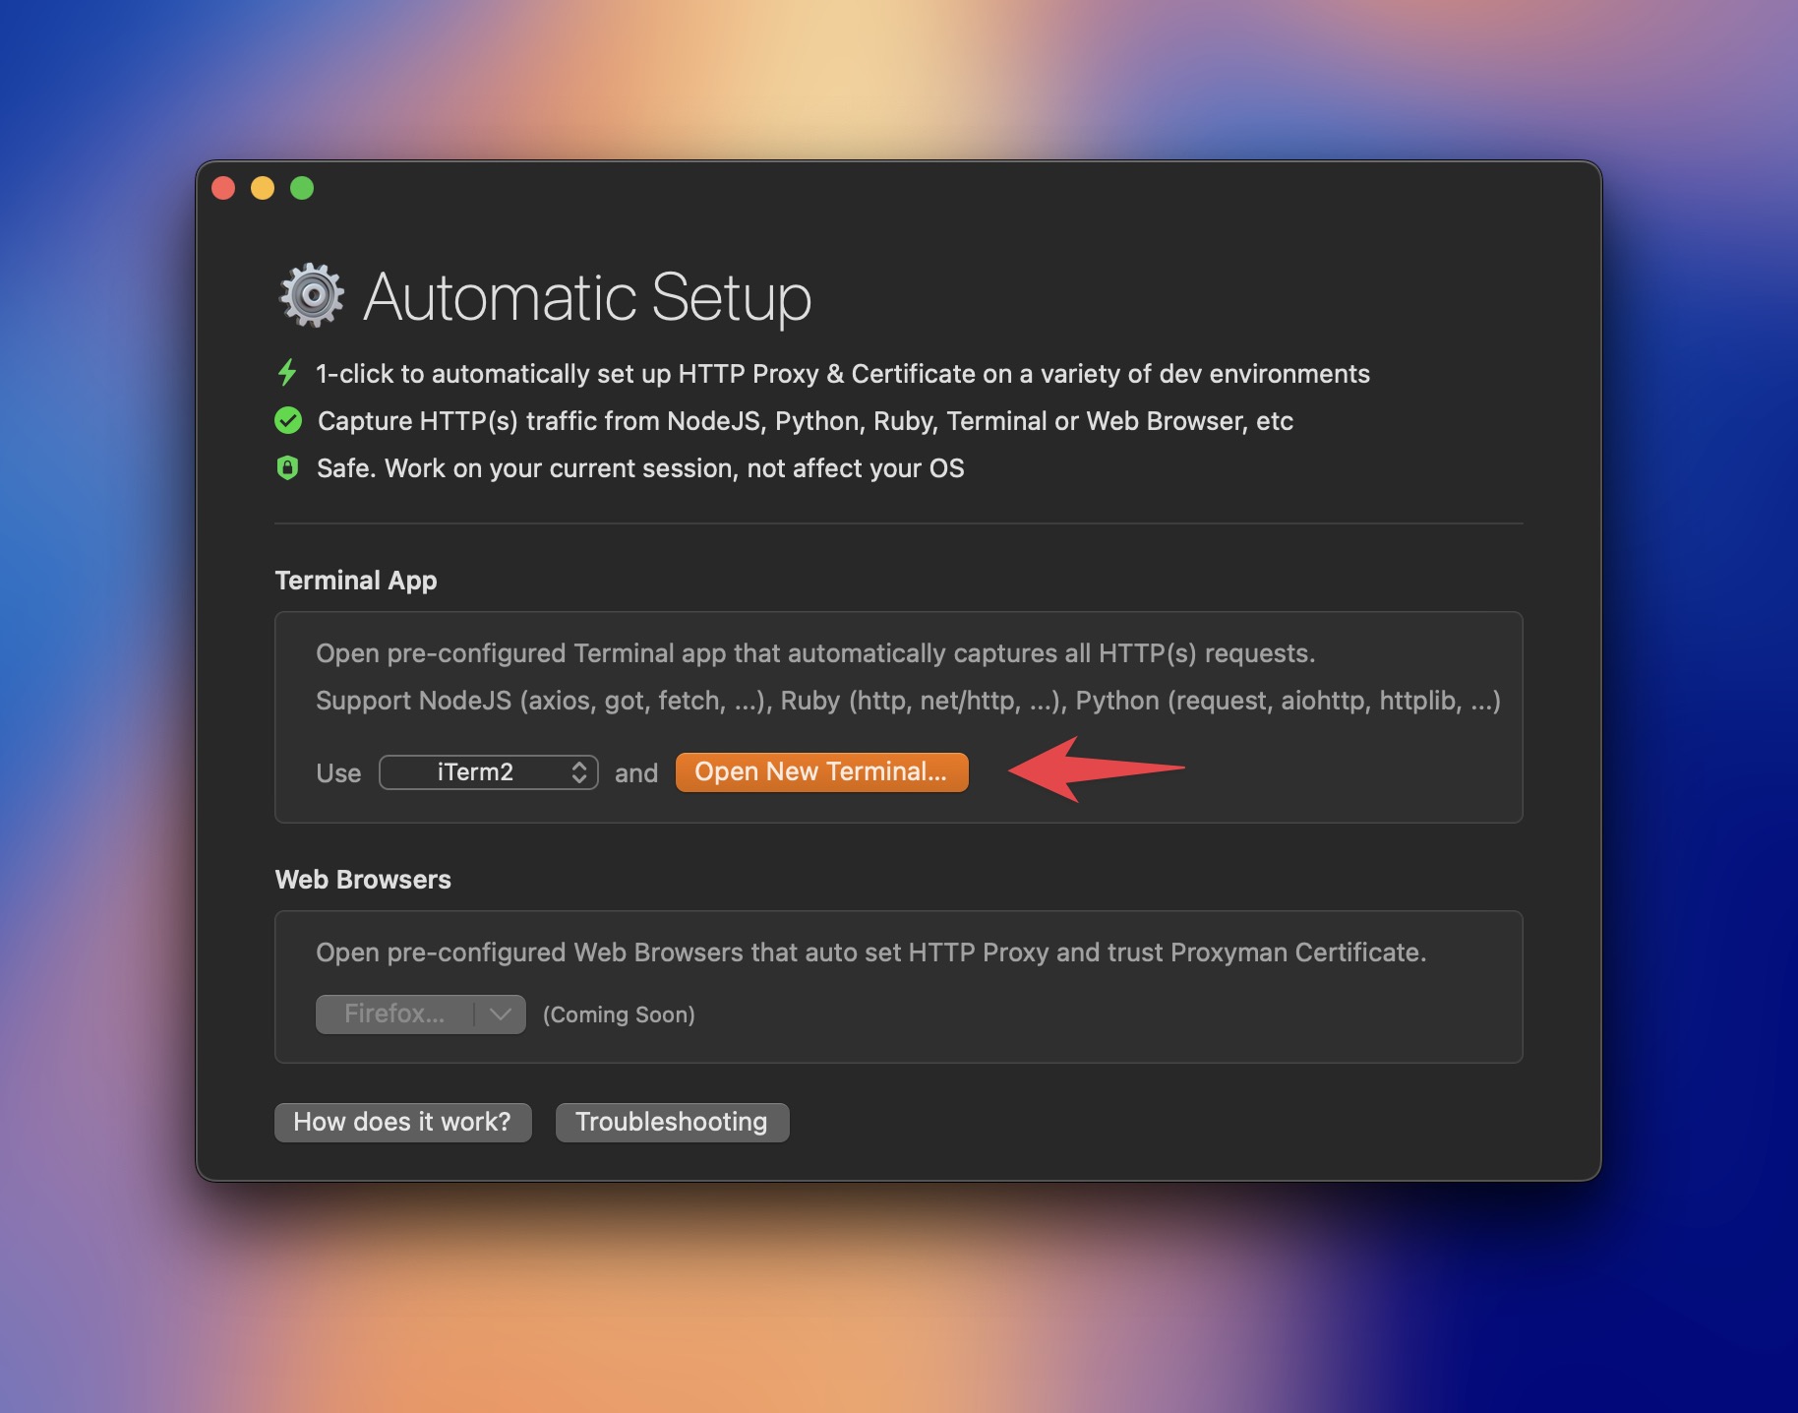The width and height of the screenshot is (1798, 1413).
Task: Open the iTerm2 terminal app dropdown
Action: point(489,772)
